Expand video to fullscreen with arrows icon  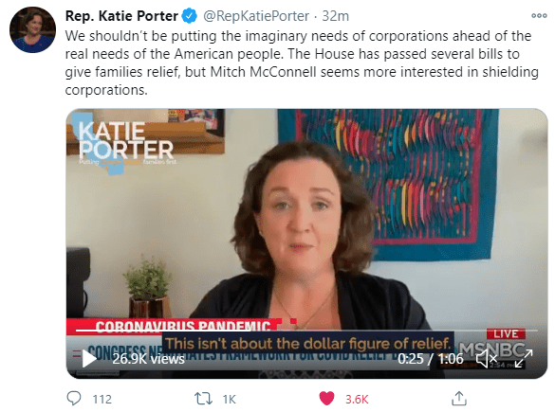(x=524, y=358)
